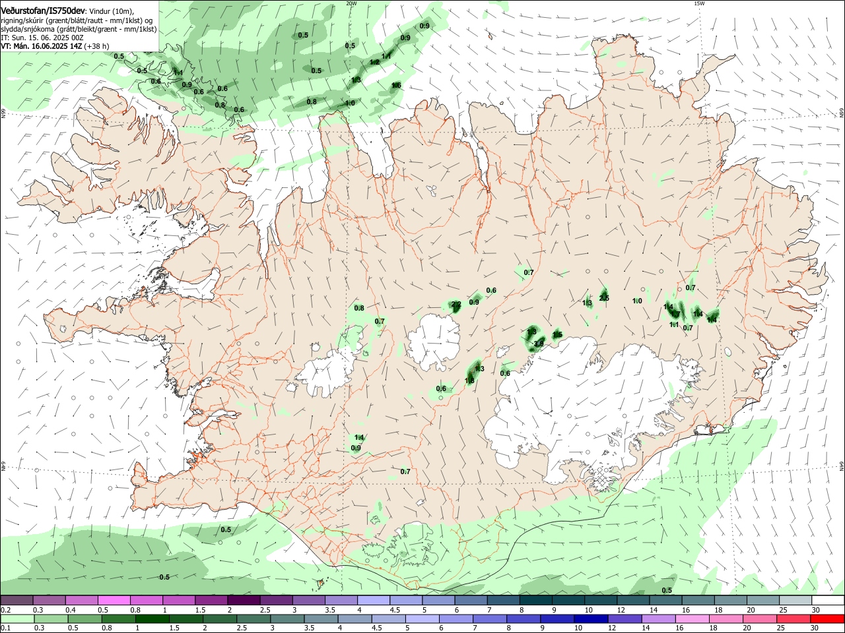Click the '2.2' precipitation value on the map
The width and height of the screenshot is (845, 633).
[x=456, y=305]
